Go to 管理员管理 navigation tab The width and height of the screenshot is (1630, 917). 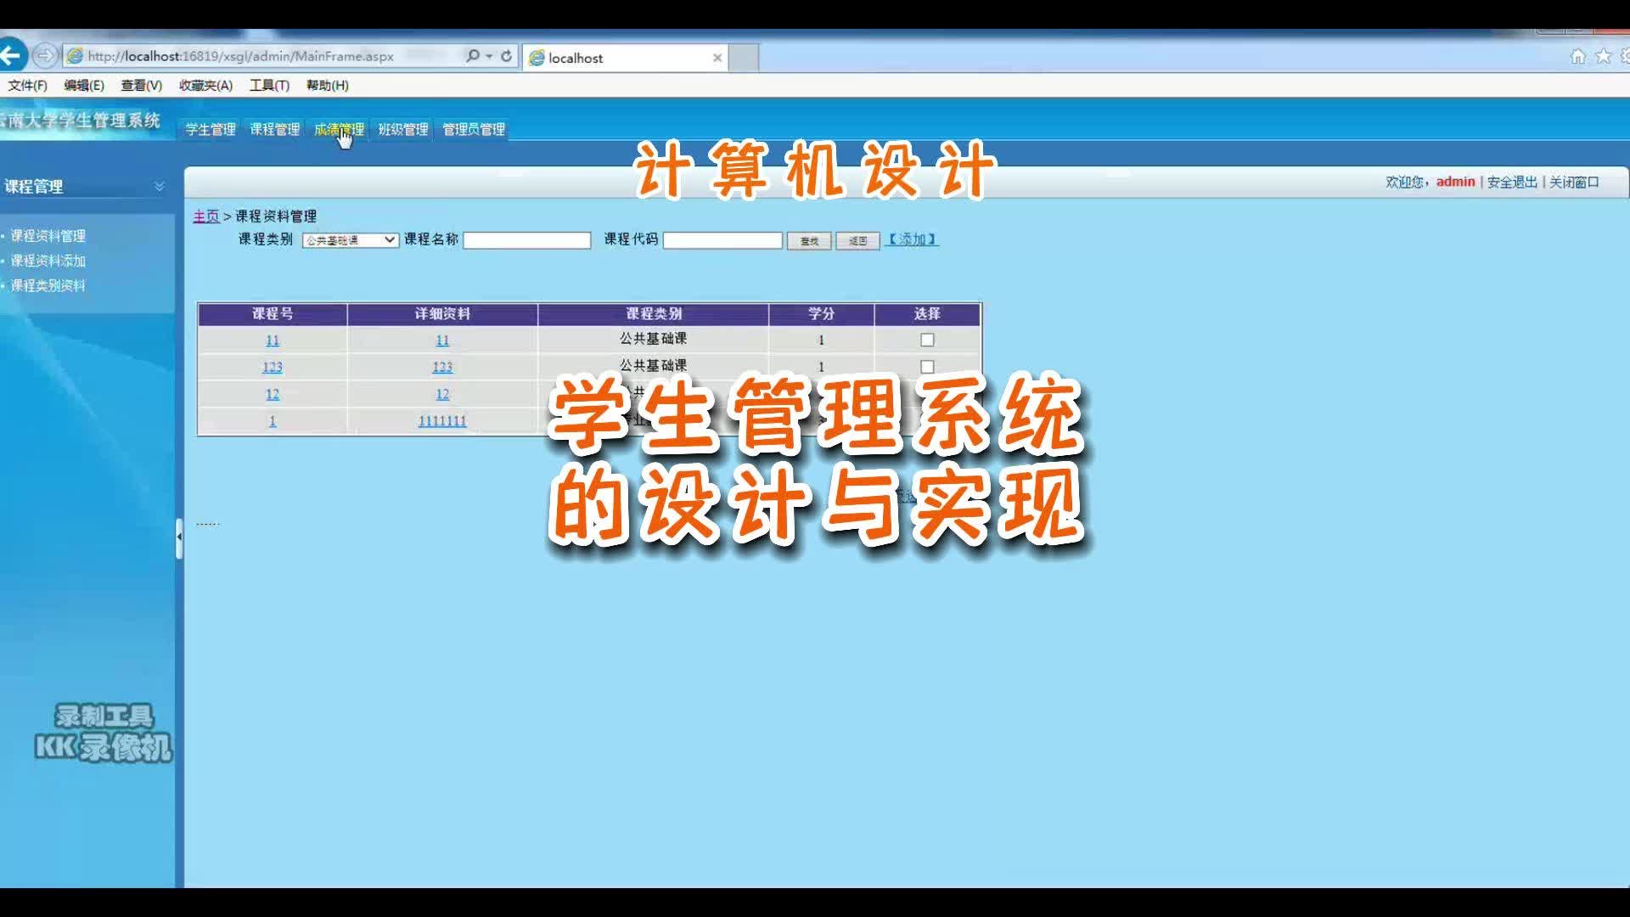[474, 129]
